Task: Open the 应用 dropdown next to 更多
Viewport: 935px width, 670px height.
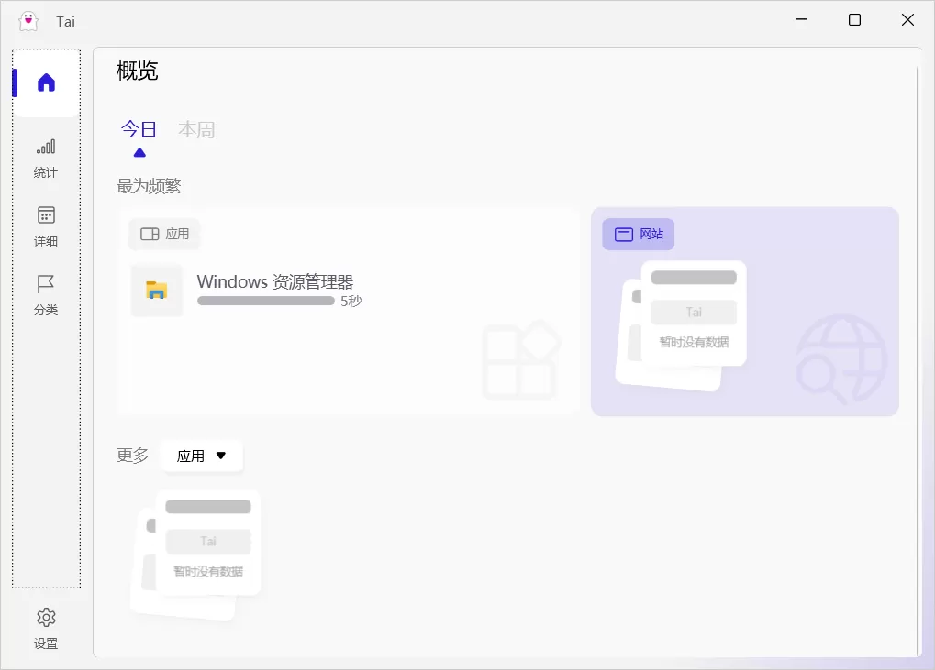Action: click(x=201, y=456)
